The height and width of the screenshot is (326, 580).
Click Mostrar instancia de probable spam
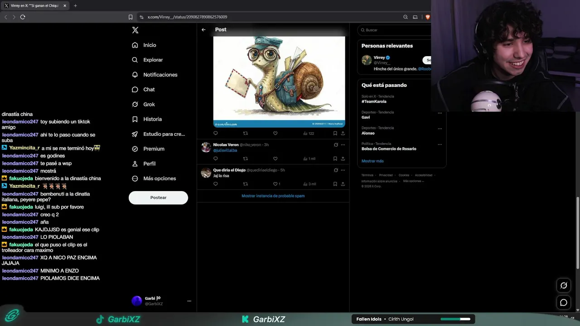pos(273,196)
